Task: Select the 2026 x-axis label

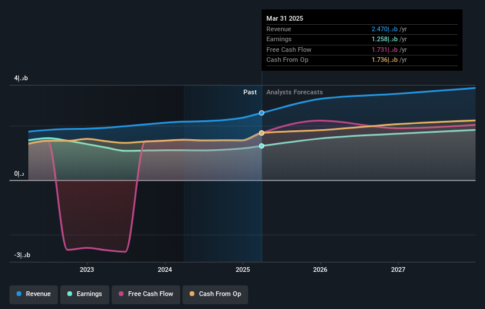Action: pos(320,269)
